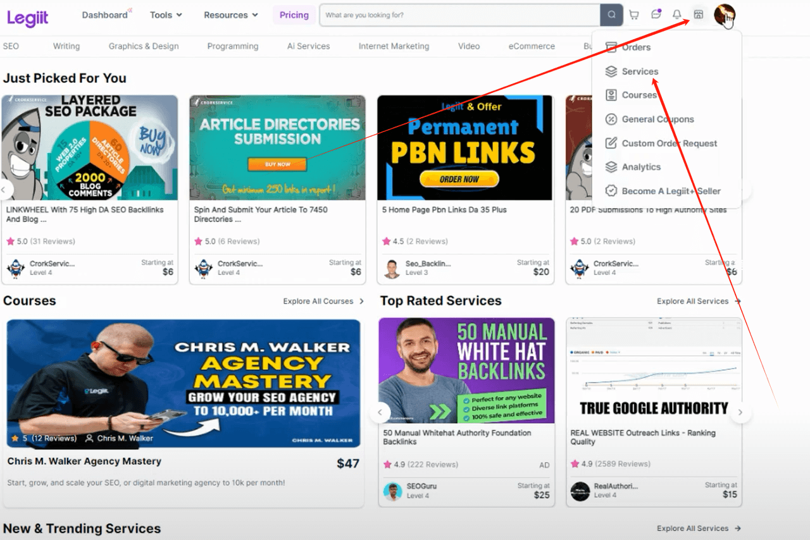810x540 pixels.
Task: Click the Permanent PBN Links thumbnail
Action: [465, 148]
